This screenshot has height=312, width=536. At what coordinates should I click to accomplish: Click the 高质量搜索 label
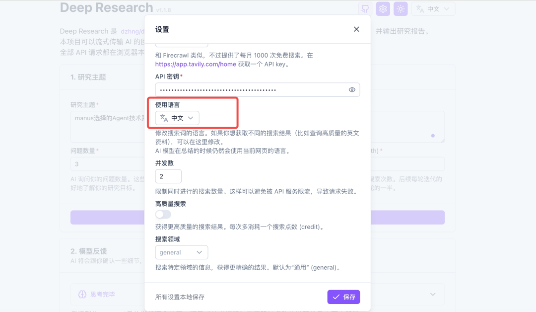(171, 204)
